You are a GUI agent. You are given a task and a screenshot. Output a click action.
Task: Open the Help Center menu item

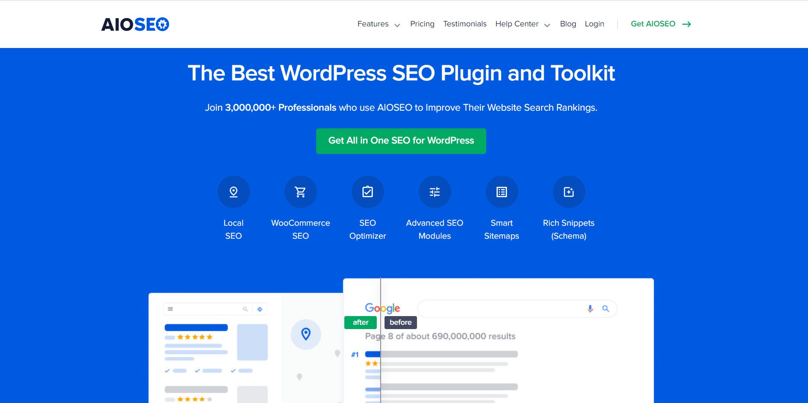click(x=517, y=24)
